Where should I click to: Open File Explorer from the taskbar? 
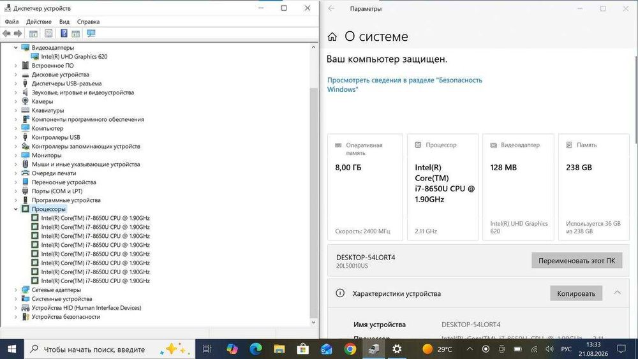coord(279,349)
